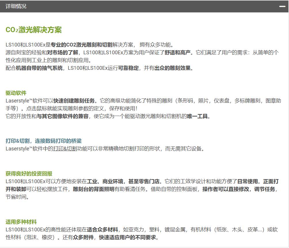Viewport: 289px width, 248px height.
Task: Click bold text 专业的CO2激光雕刻和切割
Action: [x=81, y=45]
